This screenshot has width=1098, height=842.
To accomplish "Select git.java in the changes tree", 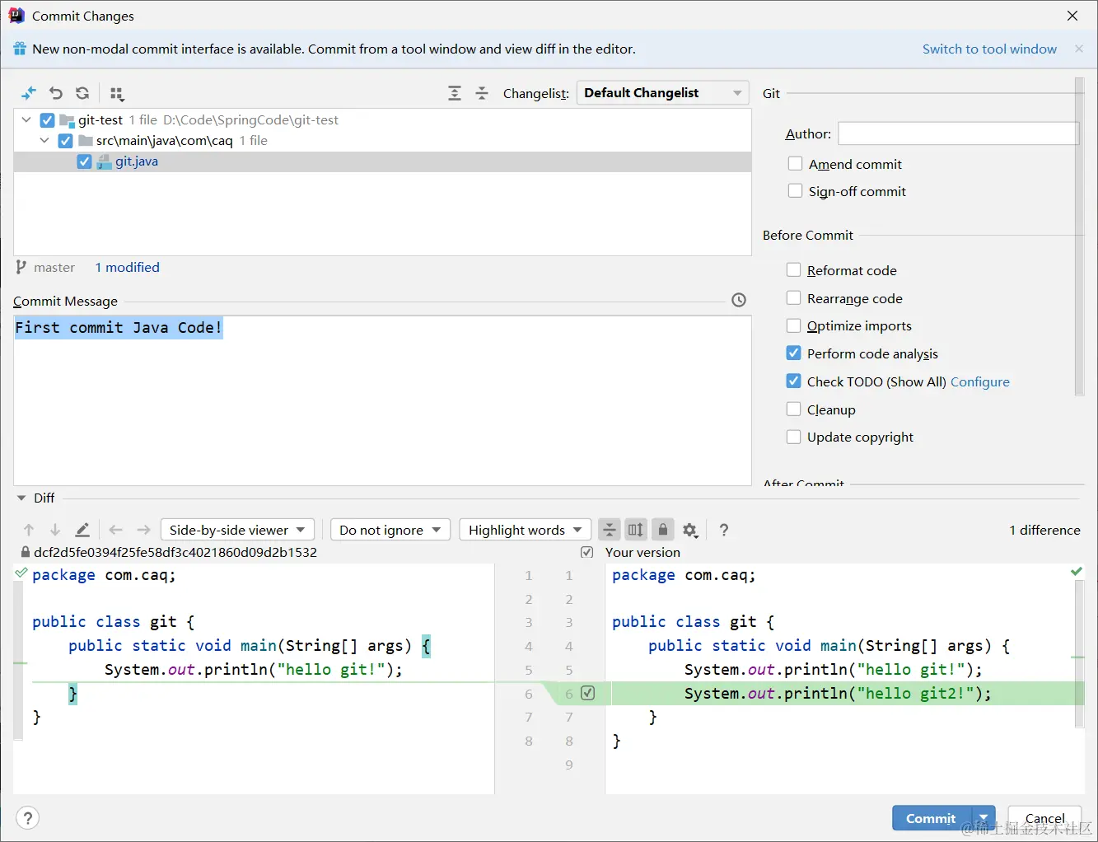I will [382, 161].
